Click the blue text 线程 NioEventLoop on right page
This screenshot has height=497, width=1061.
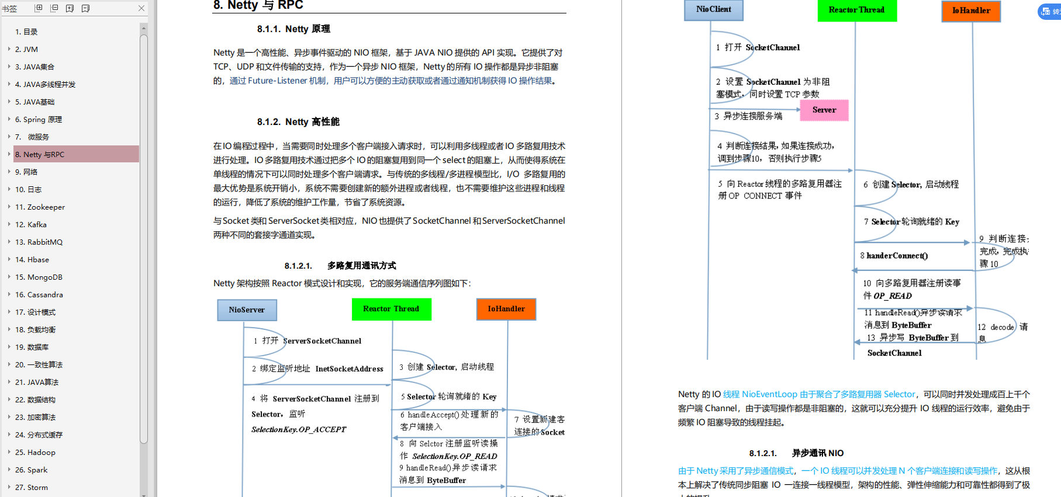[x=760, y=394]
